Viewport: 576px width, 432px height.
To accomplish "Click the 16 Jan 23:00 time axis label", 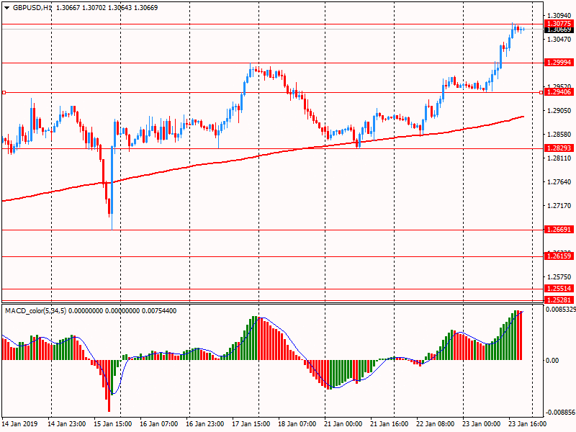I will pyautogui.click(x=205, y=423).
